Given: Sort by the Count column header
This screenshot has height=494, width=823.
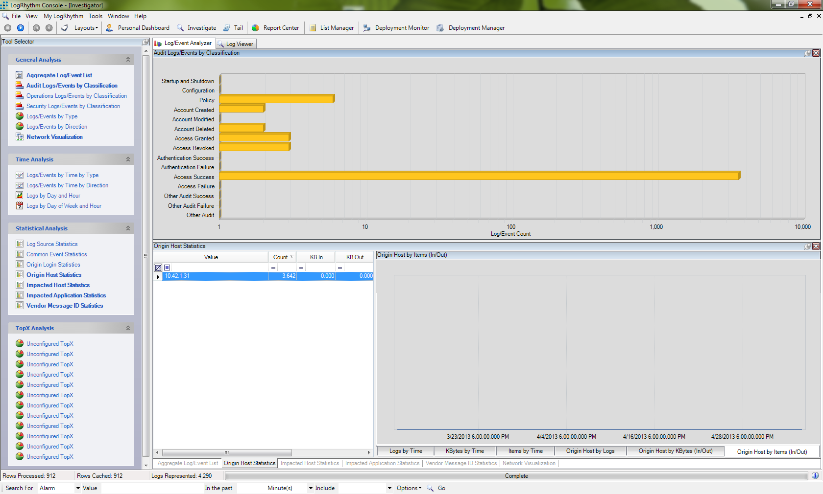Looking at the screenshot, I should point(283,257).
